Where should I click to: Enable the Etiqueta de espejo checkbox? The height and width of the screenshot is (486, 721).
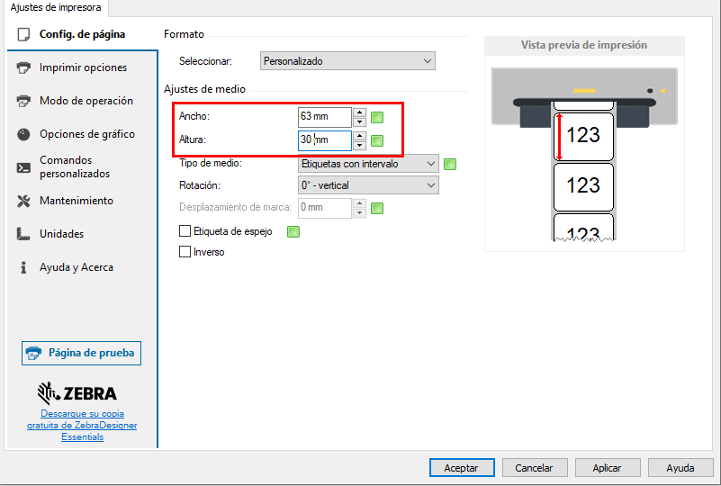pyautogui.click(x=185, y=231)
